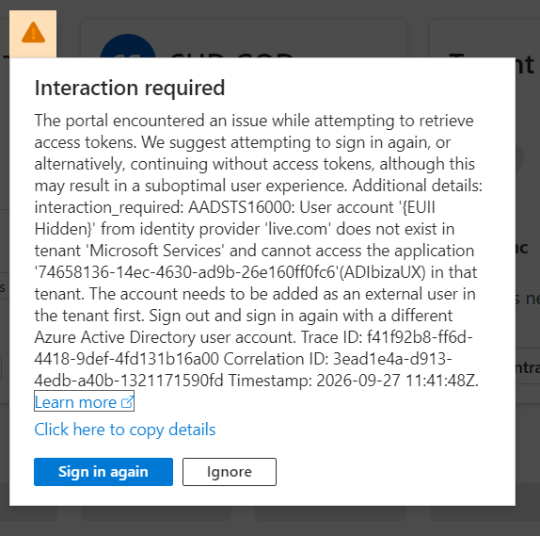Viewport: 540px width, 536px height.
Task: Click the Sign in again button
Action: (103, 472)
